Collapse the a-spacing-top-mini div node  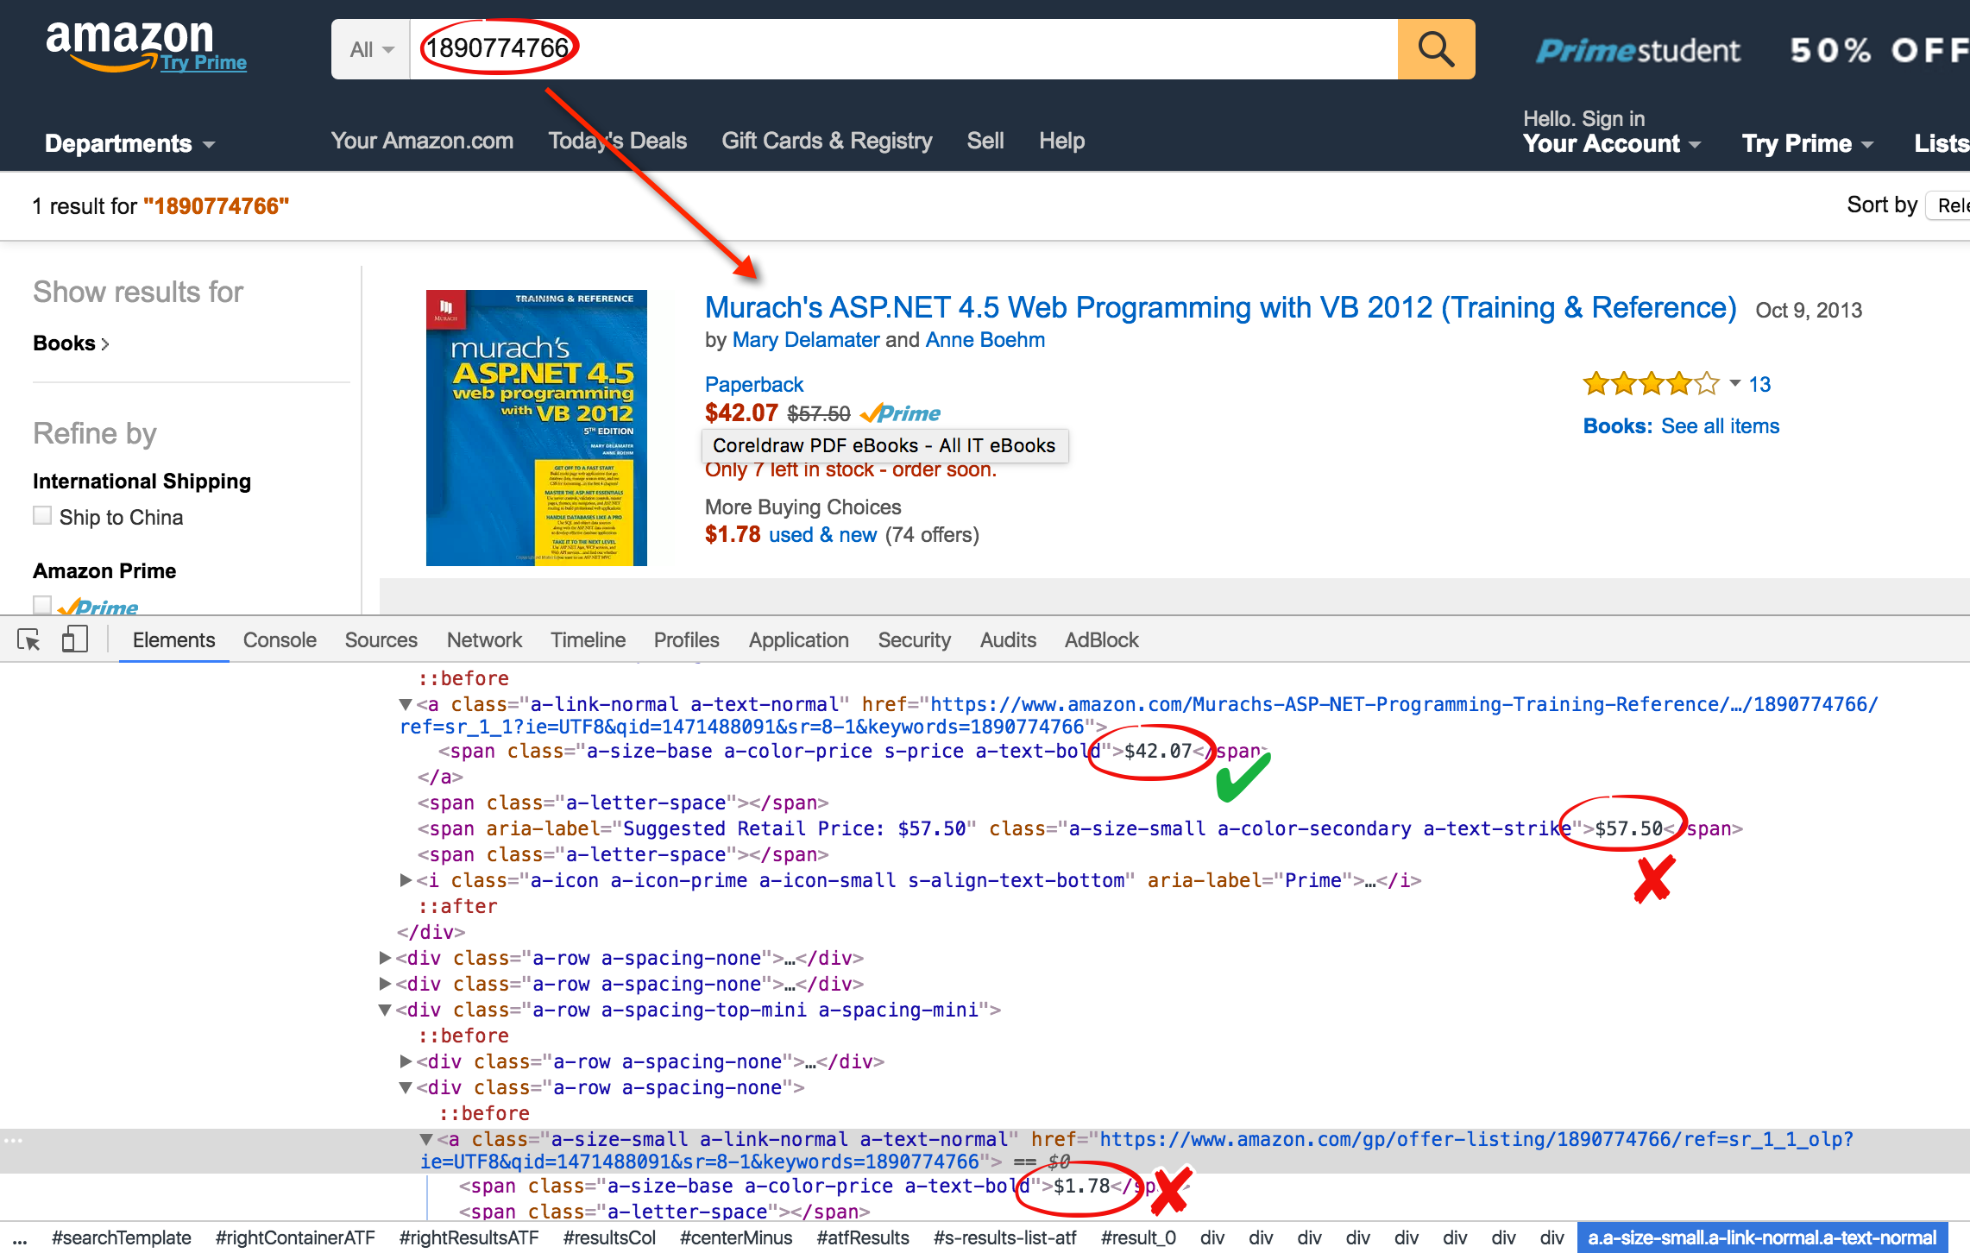tap(385, 1010)
